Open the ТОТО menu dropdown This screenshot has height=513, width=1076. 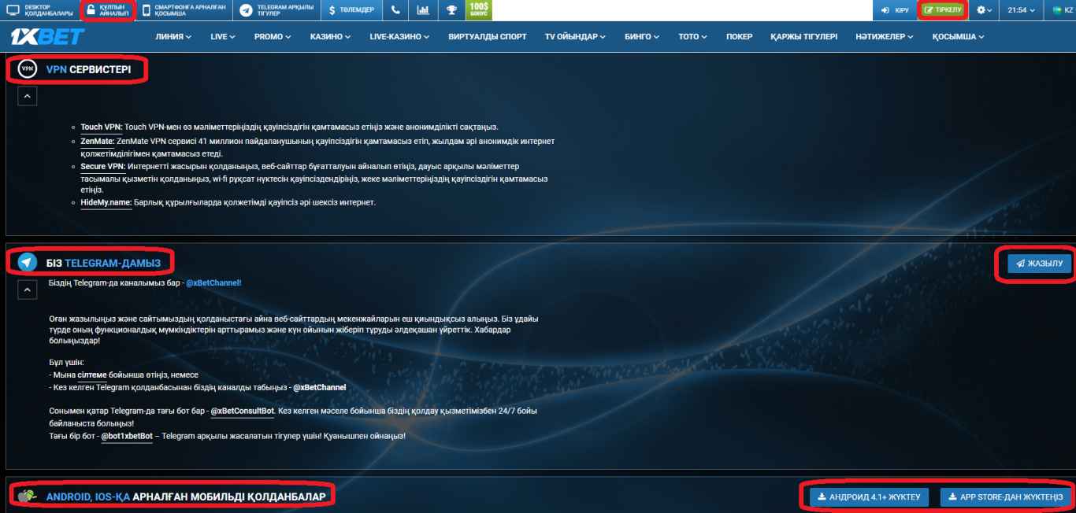(x=692, y=37)
